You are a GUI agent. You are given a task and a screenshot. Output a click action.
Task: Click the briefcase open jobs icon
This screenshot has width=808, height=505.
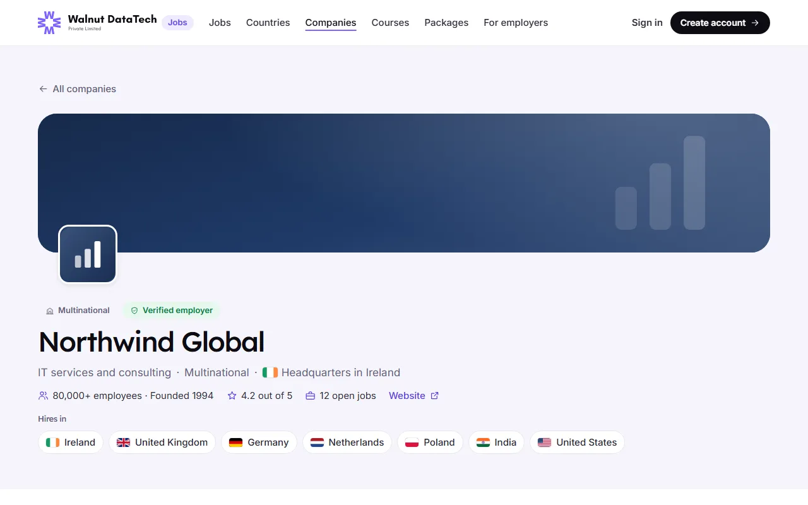(310, 396)
